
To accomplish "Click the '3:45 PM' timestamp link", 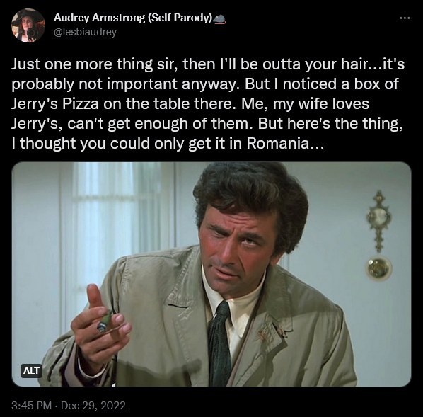I will [x=31, y=406].
